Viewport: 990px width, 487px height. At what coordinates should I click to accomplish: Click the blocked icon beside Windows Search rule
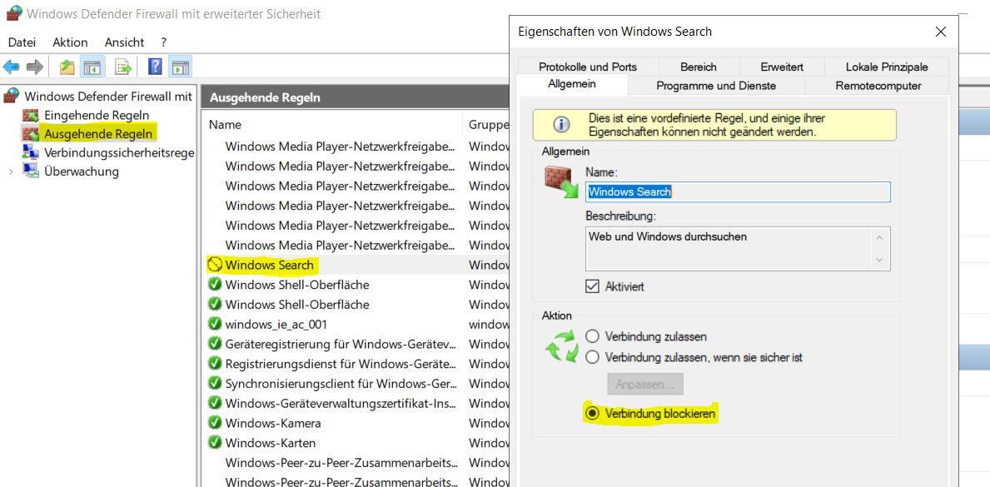tap(215, 265)
